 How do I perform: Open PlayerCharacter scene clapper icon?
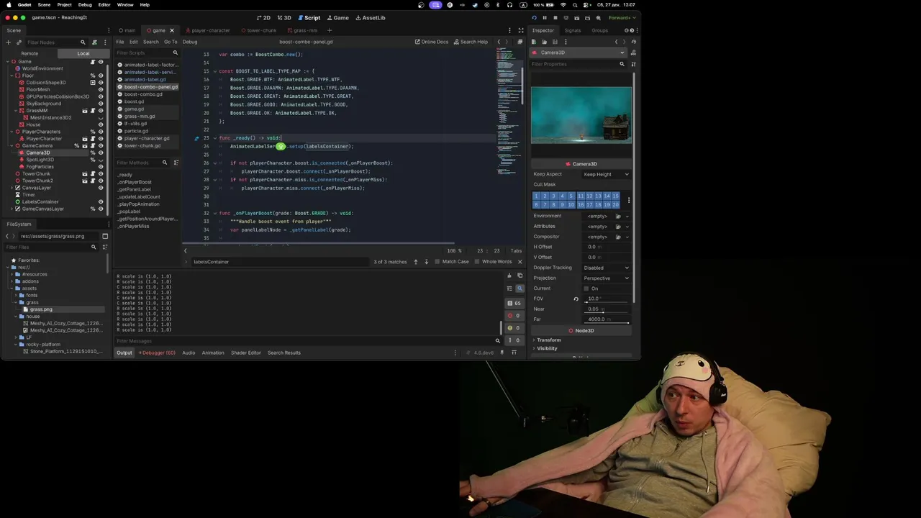85,139
